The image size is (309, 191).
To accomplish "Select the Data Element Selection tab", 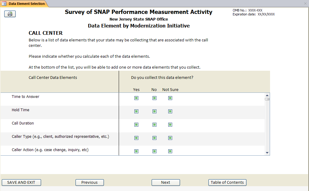I will coord(26,4).
